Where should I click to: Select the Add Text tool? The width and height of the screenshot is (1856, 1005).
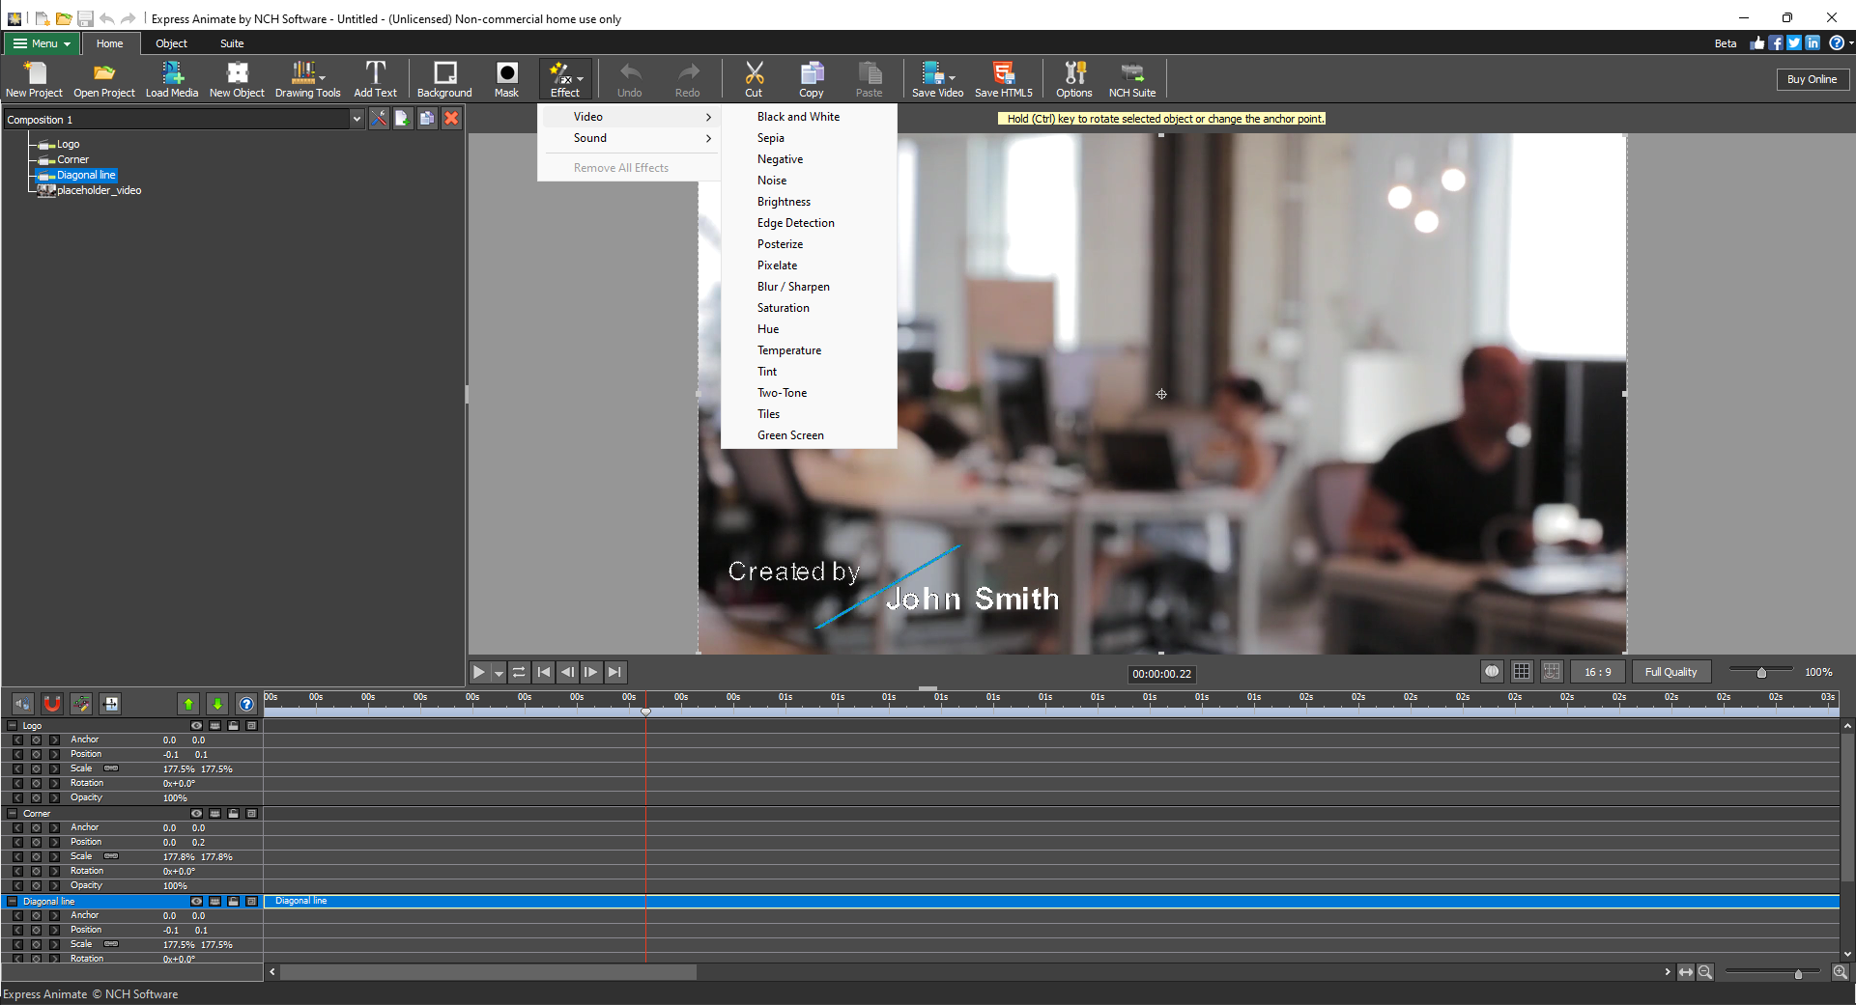(376, 78)
